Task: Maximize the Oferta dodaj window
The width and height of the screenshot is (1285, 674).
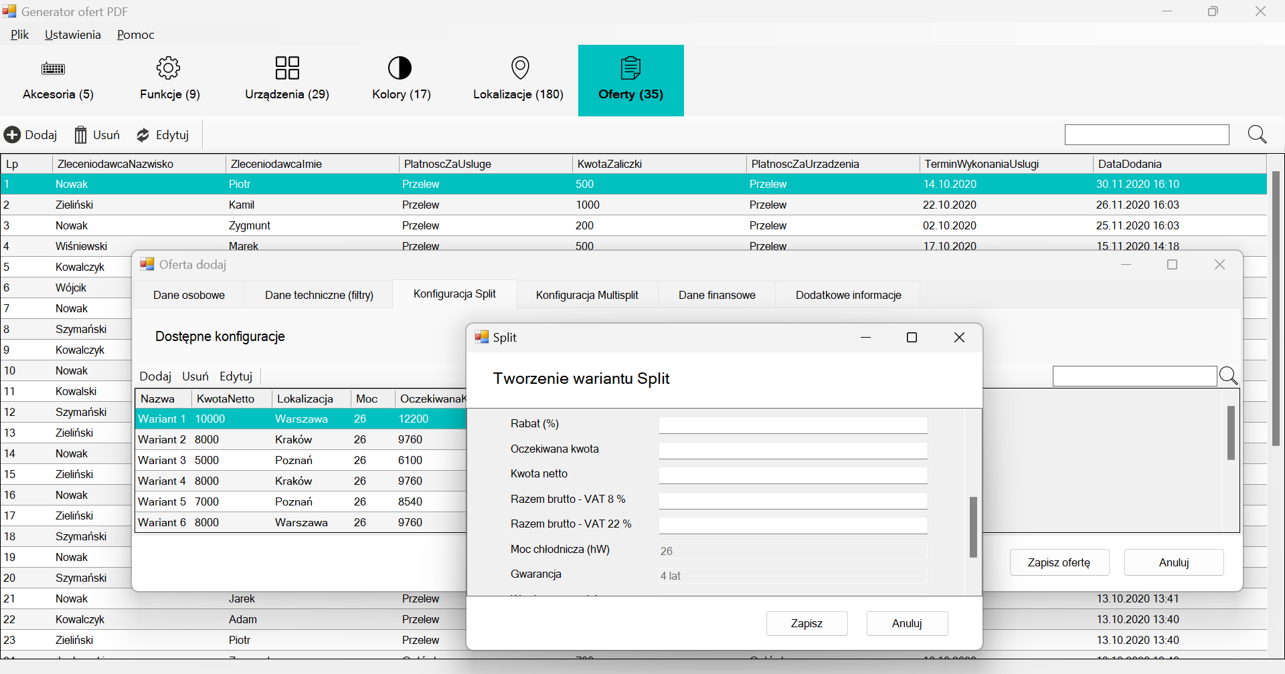Action: click(1172, 265)
